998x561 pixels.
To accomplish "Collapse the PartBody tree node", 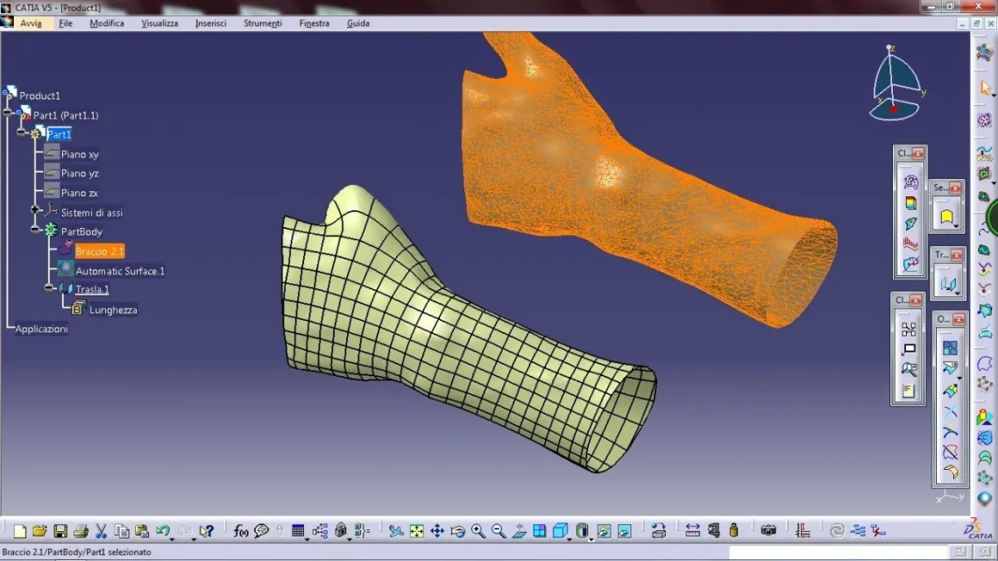I will (x=36, y=230).
